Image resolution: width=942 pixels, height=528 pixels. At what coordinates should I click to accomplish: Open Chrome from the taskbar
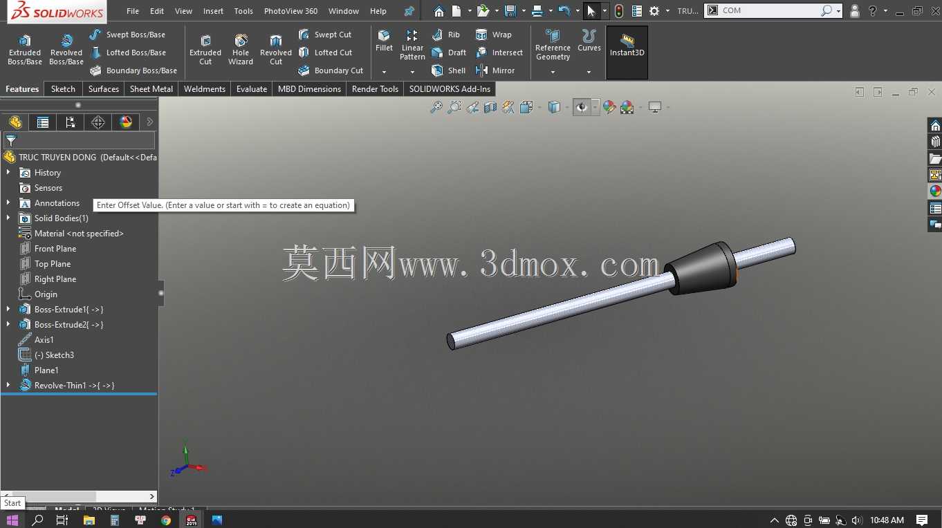coord(166,520)
